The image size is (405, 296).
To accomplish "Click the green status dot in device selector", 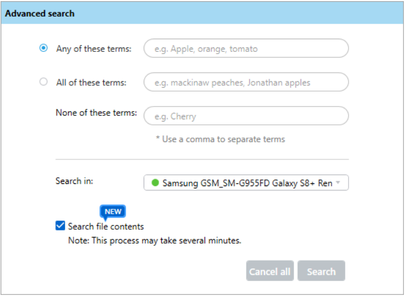I will click(155, 183).
